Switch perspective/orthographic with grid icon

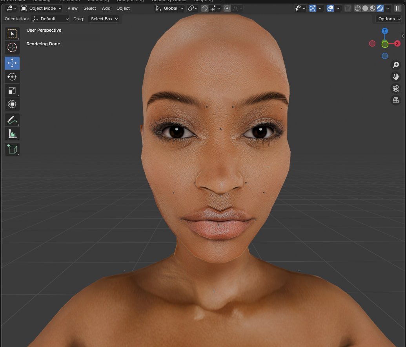[396, 100]
